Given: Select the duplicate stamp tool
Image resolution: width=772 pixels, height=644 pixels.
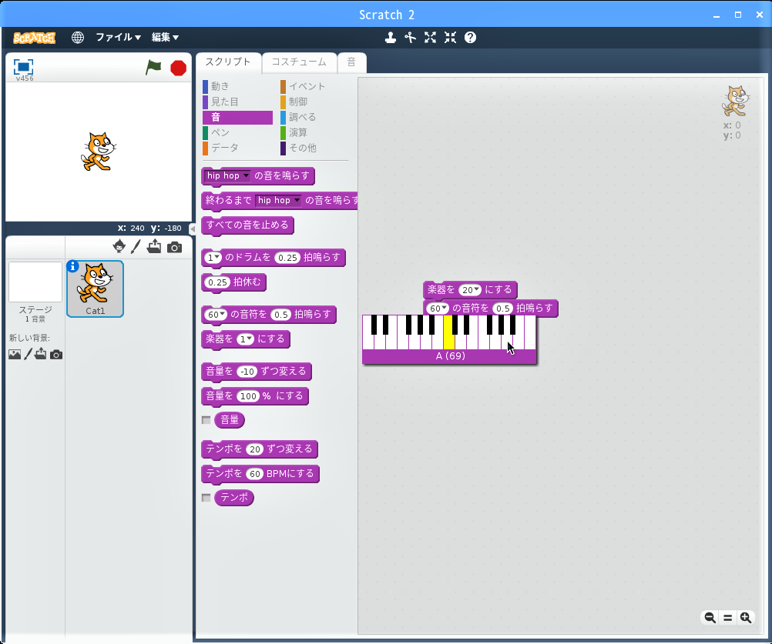Looking at the screenshot, I should pos(391,37).
